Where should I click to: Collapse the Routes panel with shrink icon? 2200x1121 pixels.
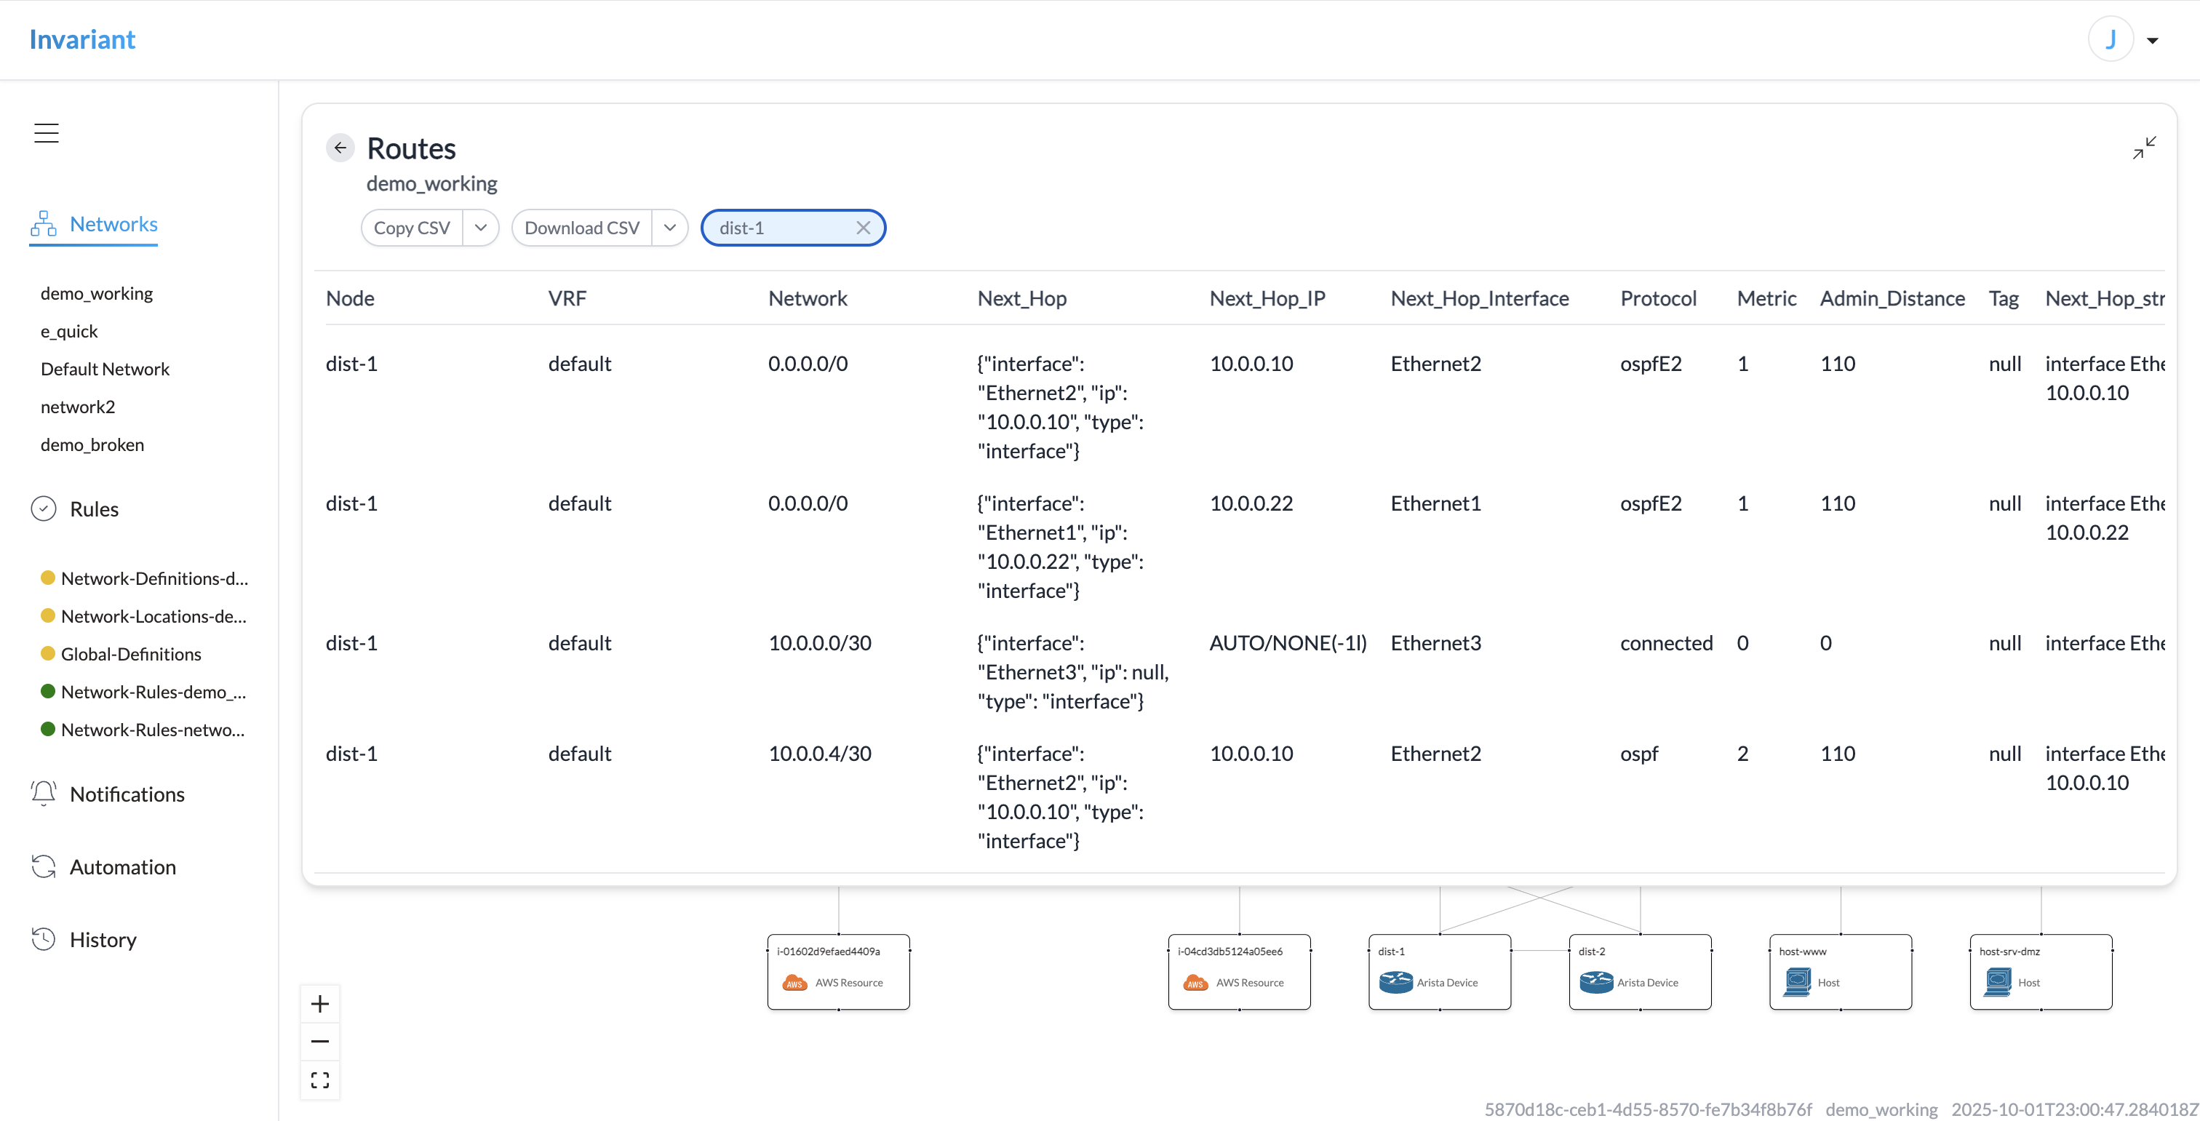(2144, 148)
